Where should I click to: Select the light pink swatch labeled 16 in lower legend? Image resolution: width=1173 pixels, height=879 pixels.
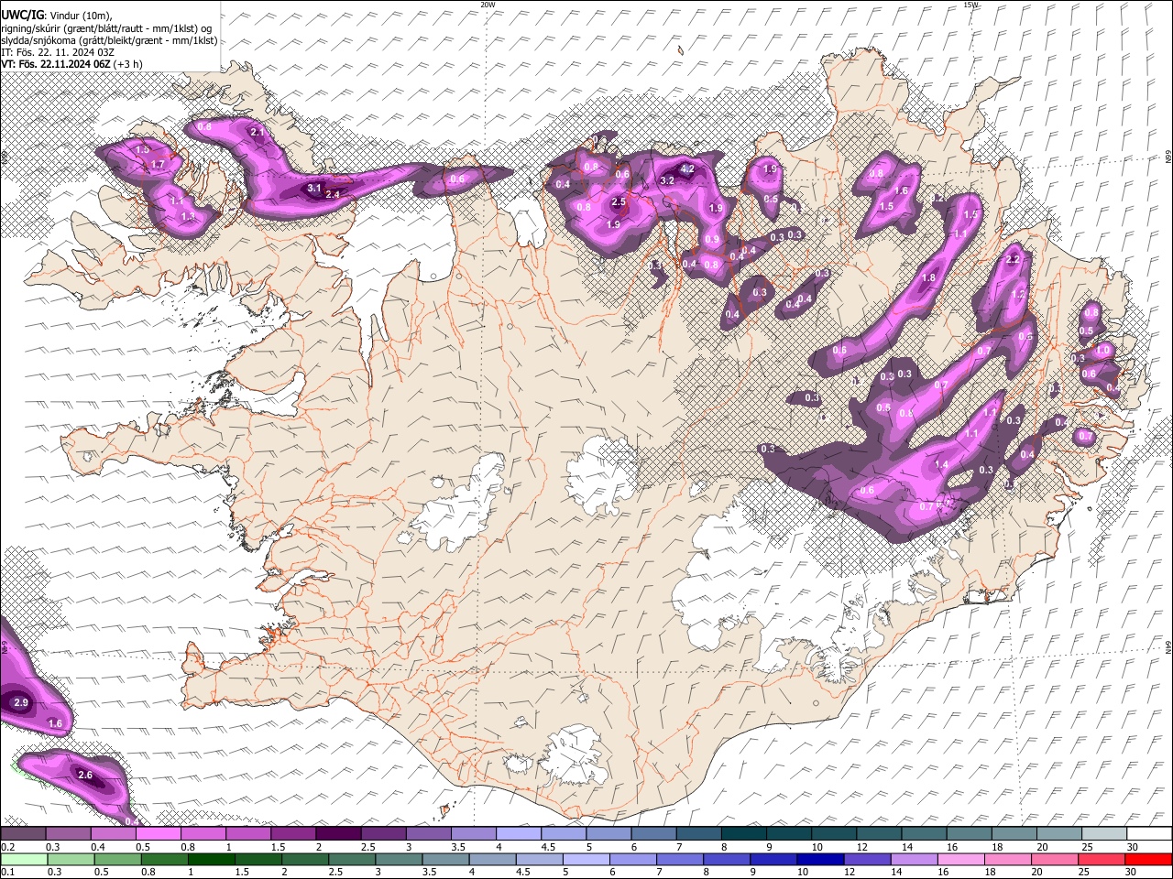[x=959, y=860]
